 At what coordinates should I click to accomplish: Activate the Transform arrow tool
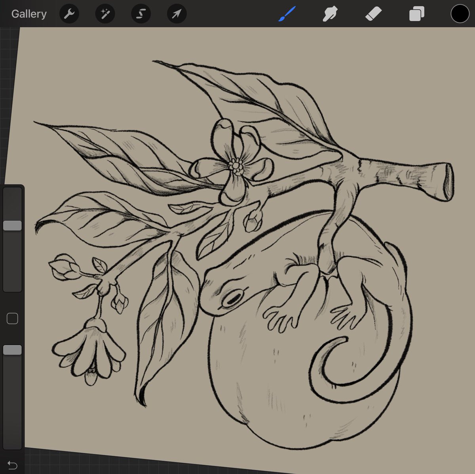pyautogui.click(x=177, y=14)
